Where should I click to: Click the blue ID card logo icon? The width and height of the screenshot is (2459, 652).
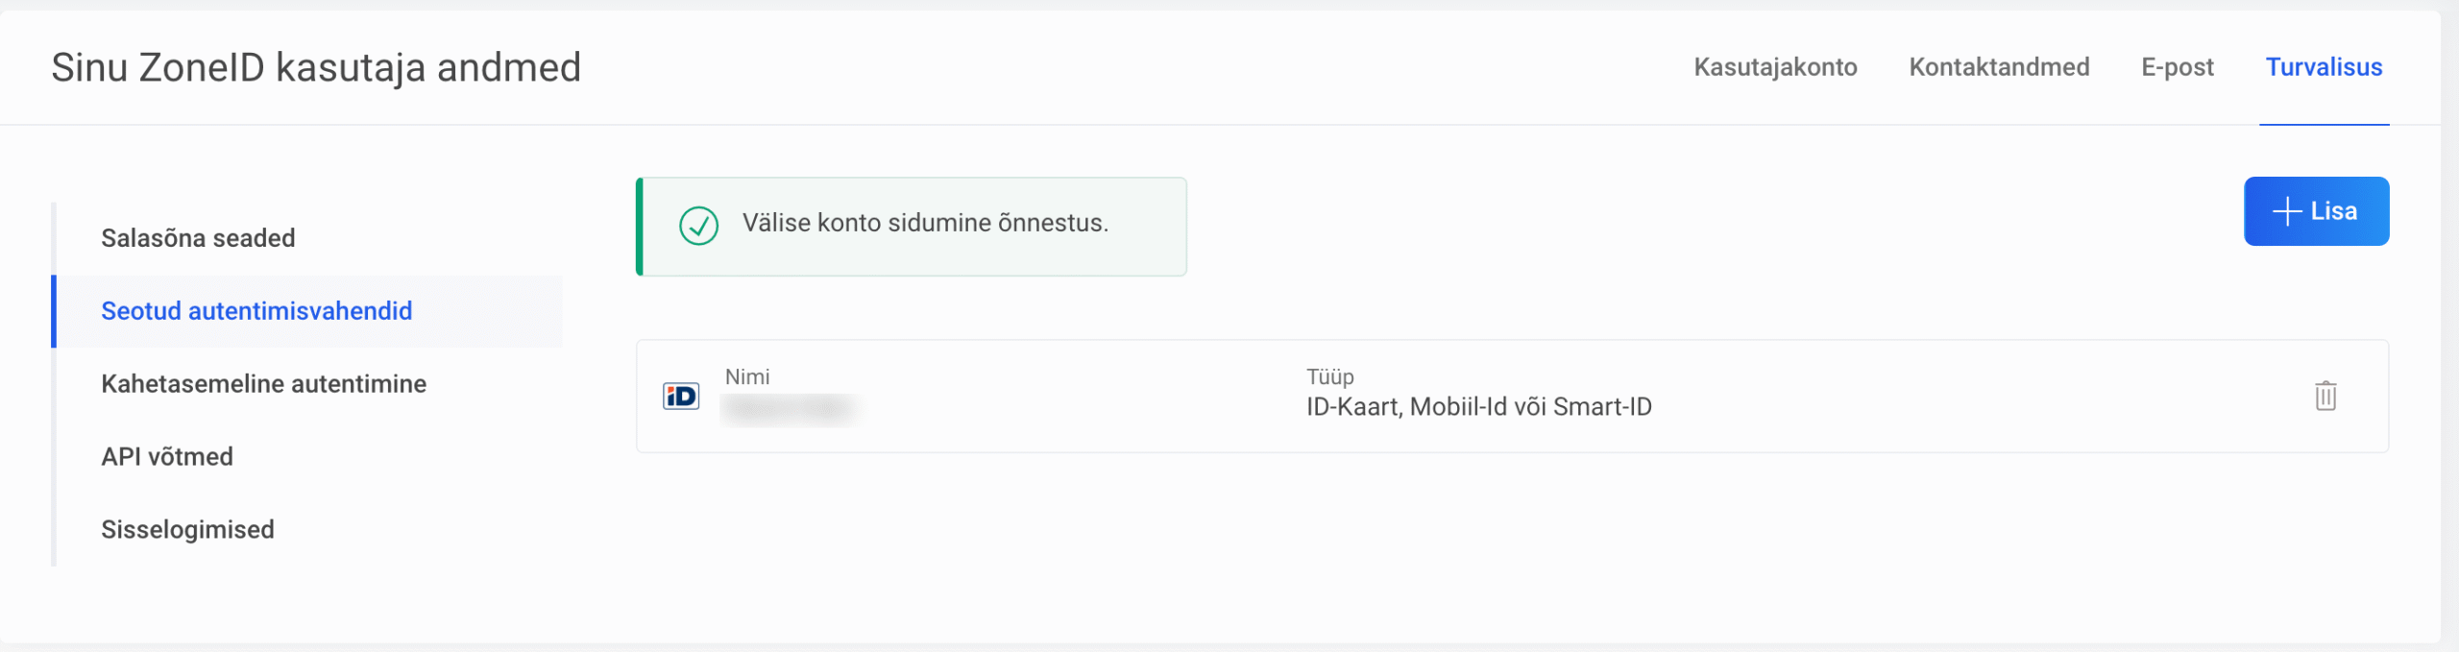[681, 396]
